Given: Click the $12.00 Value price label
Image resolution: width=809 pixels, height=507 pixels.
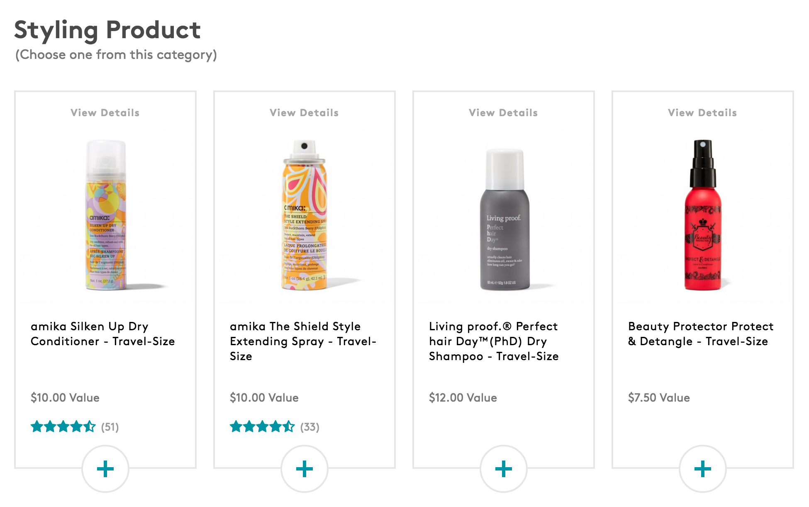Looking at the screenshot, I should 463,397.
